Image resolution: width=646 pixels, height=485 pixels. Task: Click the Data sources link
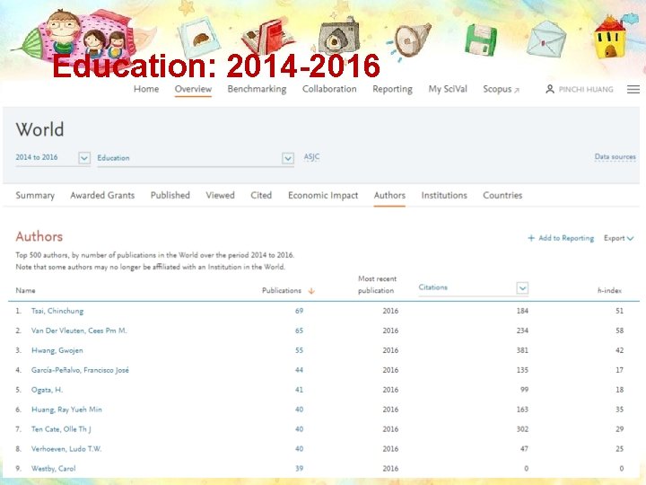615,156
